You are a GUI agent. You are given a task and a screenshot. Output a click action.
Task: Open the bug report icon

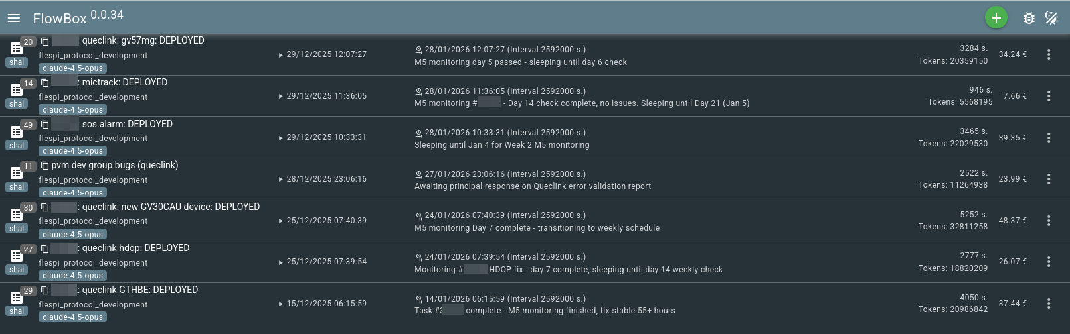(1029, 18)
